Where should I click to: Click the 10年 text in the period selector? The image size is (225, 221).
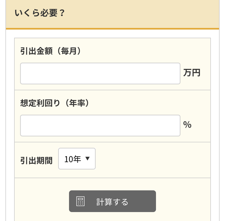[x=73, y=159]
